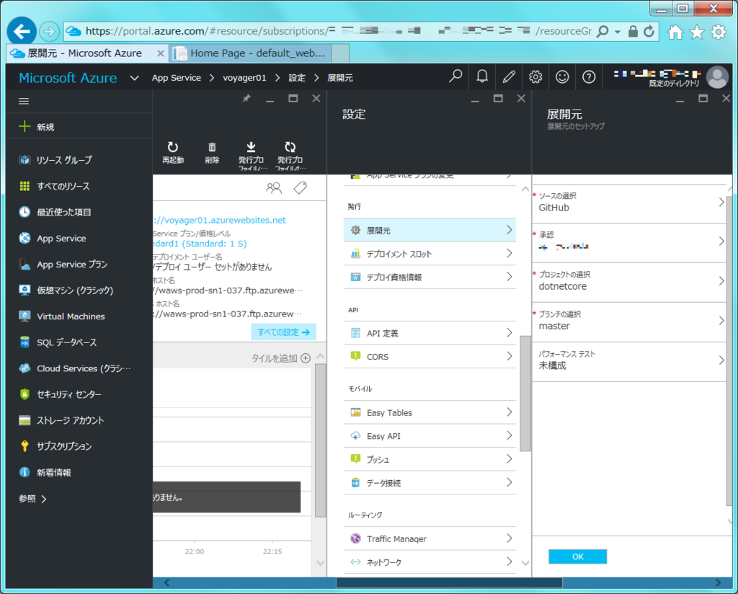Open 承認 authorization row

(628, 242)
